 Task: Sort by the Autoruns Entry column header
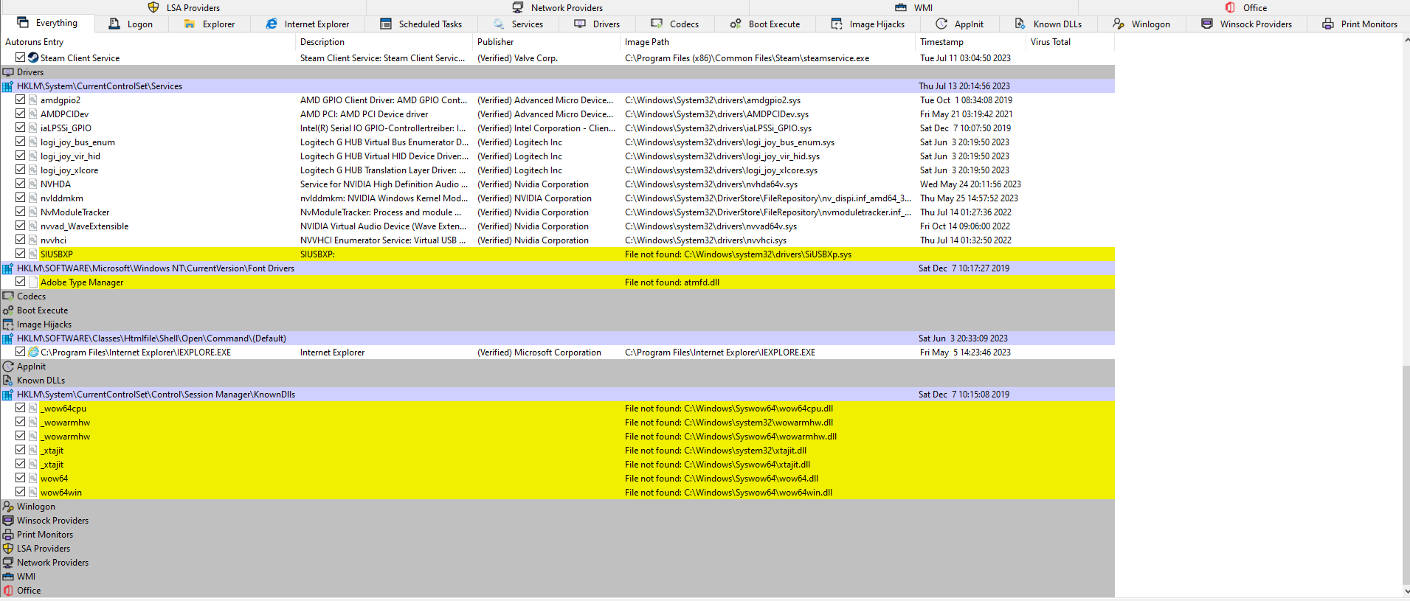pos(148,42)
